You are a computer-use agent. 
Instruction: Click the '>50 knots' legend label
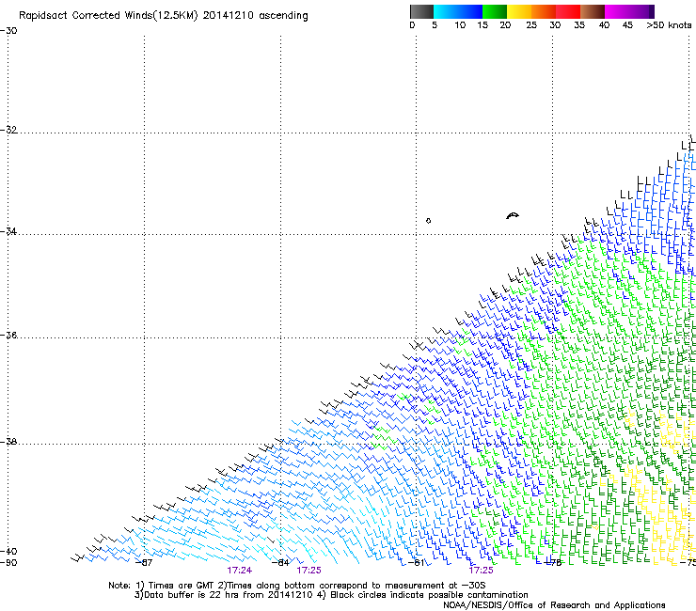click(669, 25)
